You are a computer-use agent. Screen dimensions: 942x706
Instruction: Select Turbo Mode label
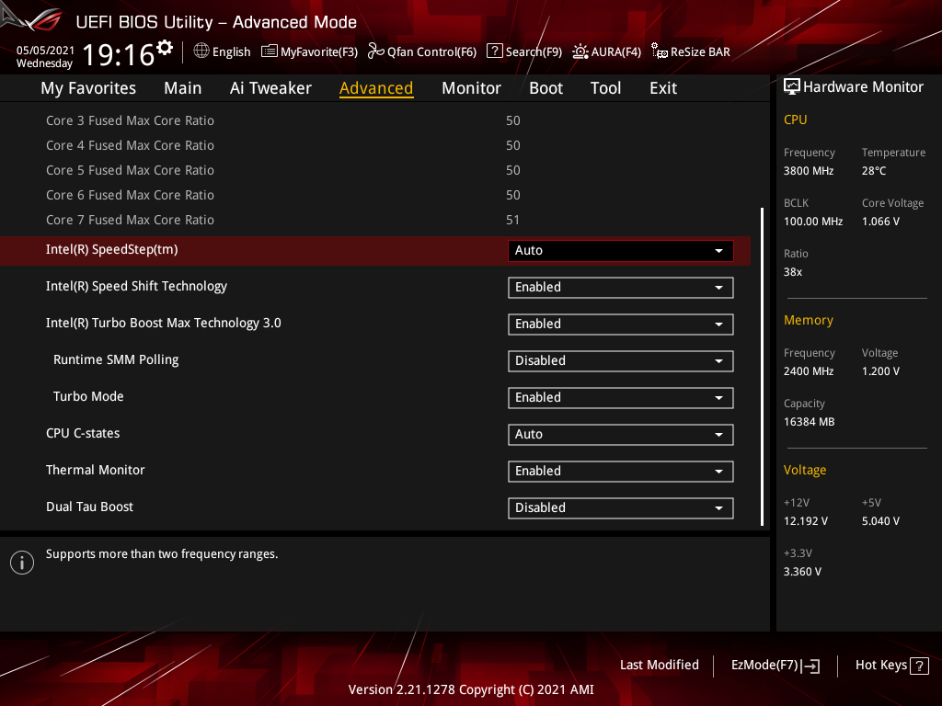pos(88,397)
